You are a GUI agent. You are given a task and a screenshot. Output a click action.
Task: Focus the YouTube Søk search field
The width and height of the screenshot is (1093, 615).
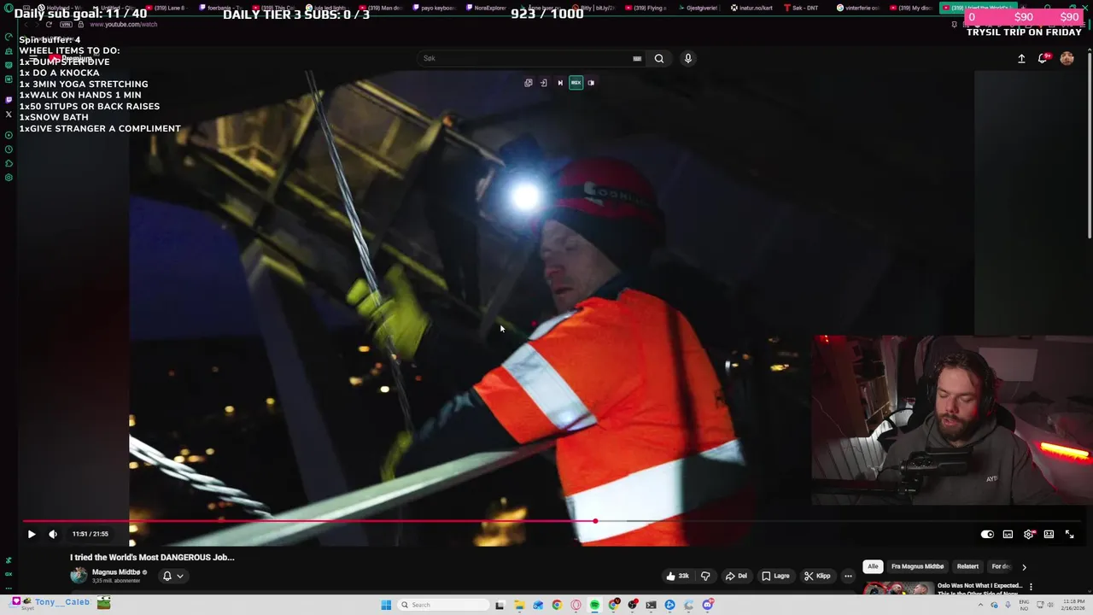[525, 58]
